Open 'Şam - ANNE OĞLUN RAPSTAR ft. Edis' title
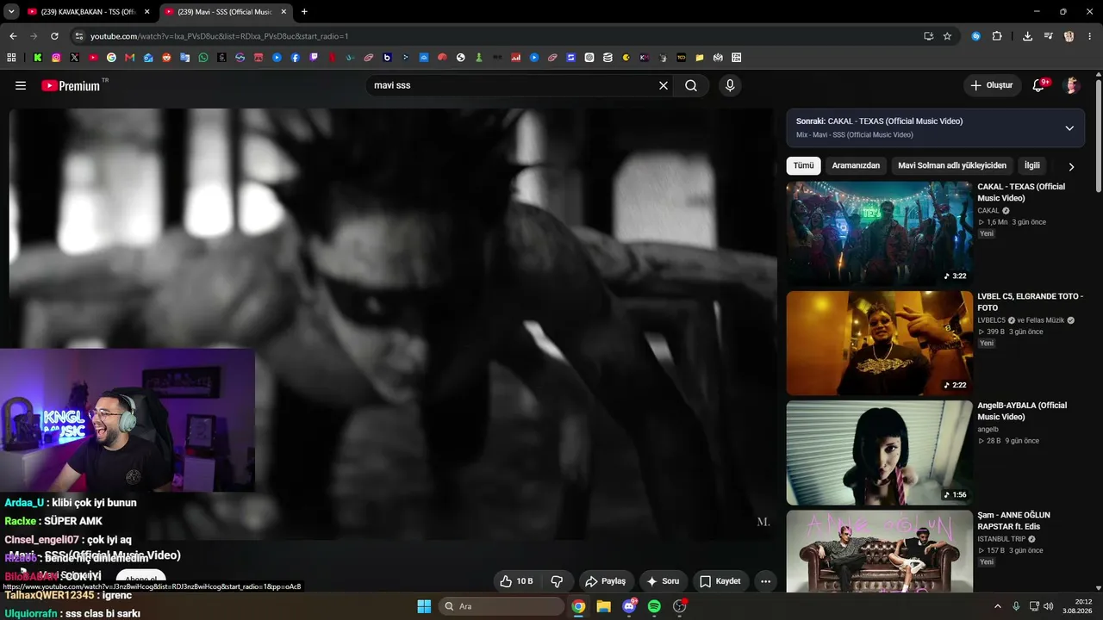This screenshot has height=620, width=1103. click(1013, 521)
